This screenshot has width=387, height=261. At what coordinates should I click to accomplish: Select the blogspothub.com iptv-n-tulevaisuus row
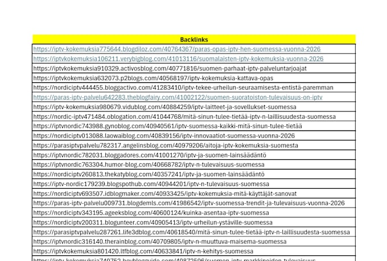pos(193,184)
